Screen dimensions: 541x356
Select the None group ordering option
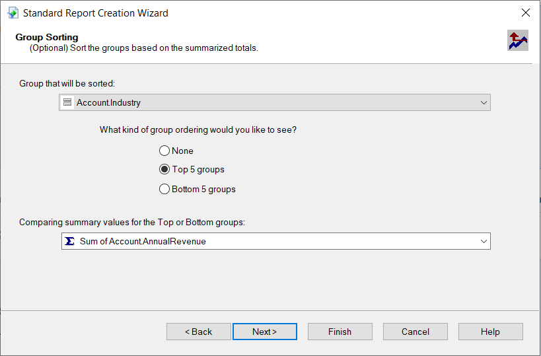click(164, 151)
